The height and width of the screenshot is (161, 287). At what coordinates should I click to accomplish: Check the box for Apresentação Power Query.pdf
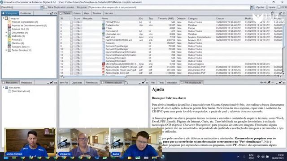[71, 70]
